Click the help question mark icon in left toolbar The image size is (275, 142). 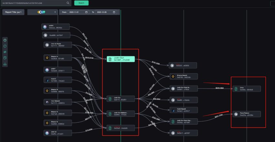tap(5, 40)
